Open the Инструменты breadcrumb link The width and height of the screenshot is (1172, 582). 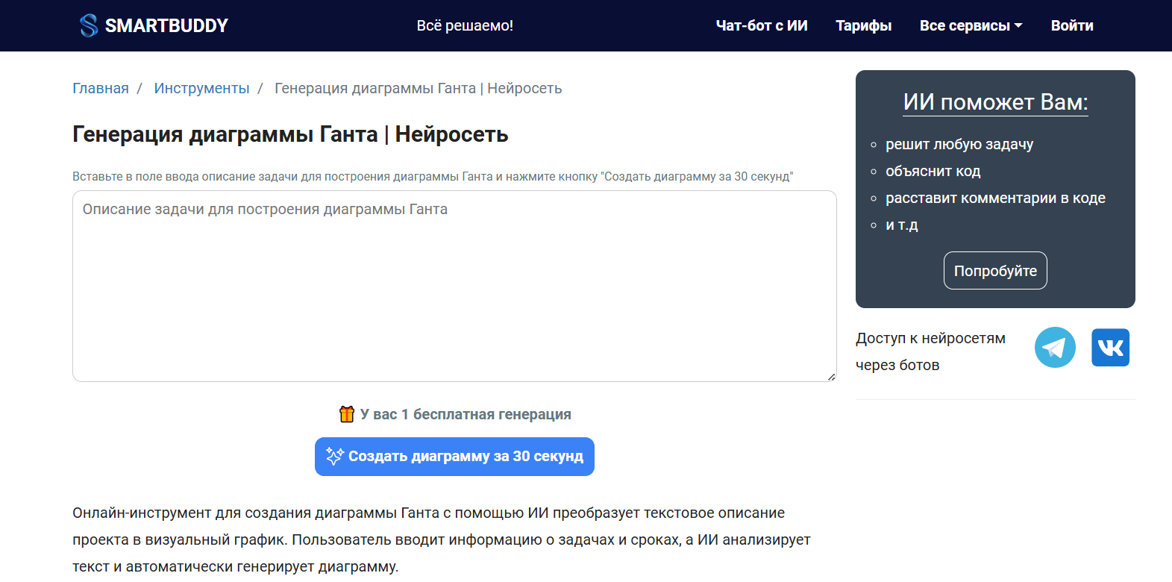point(201,88)
